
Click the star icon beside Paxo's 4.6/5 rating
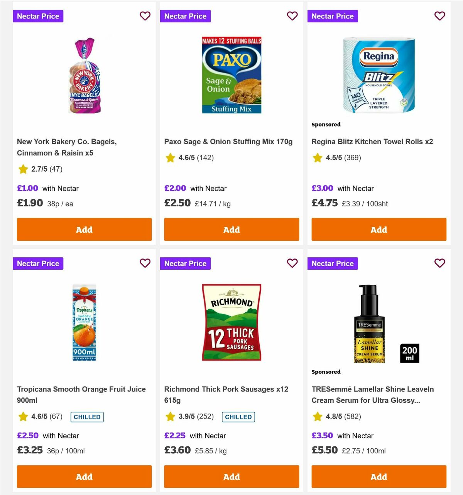pyautogui.click(x=170, y=158)
